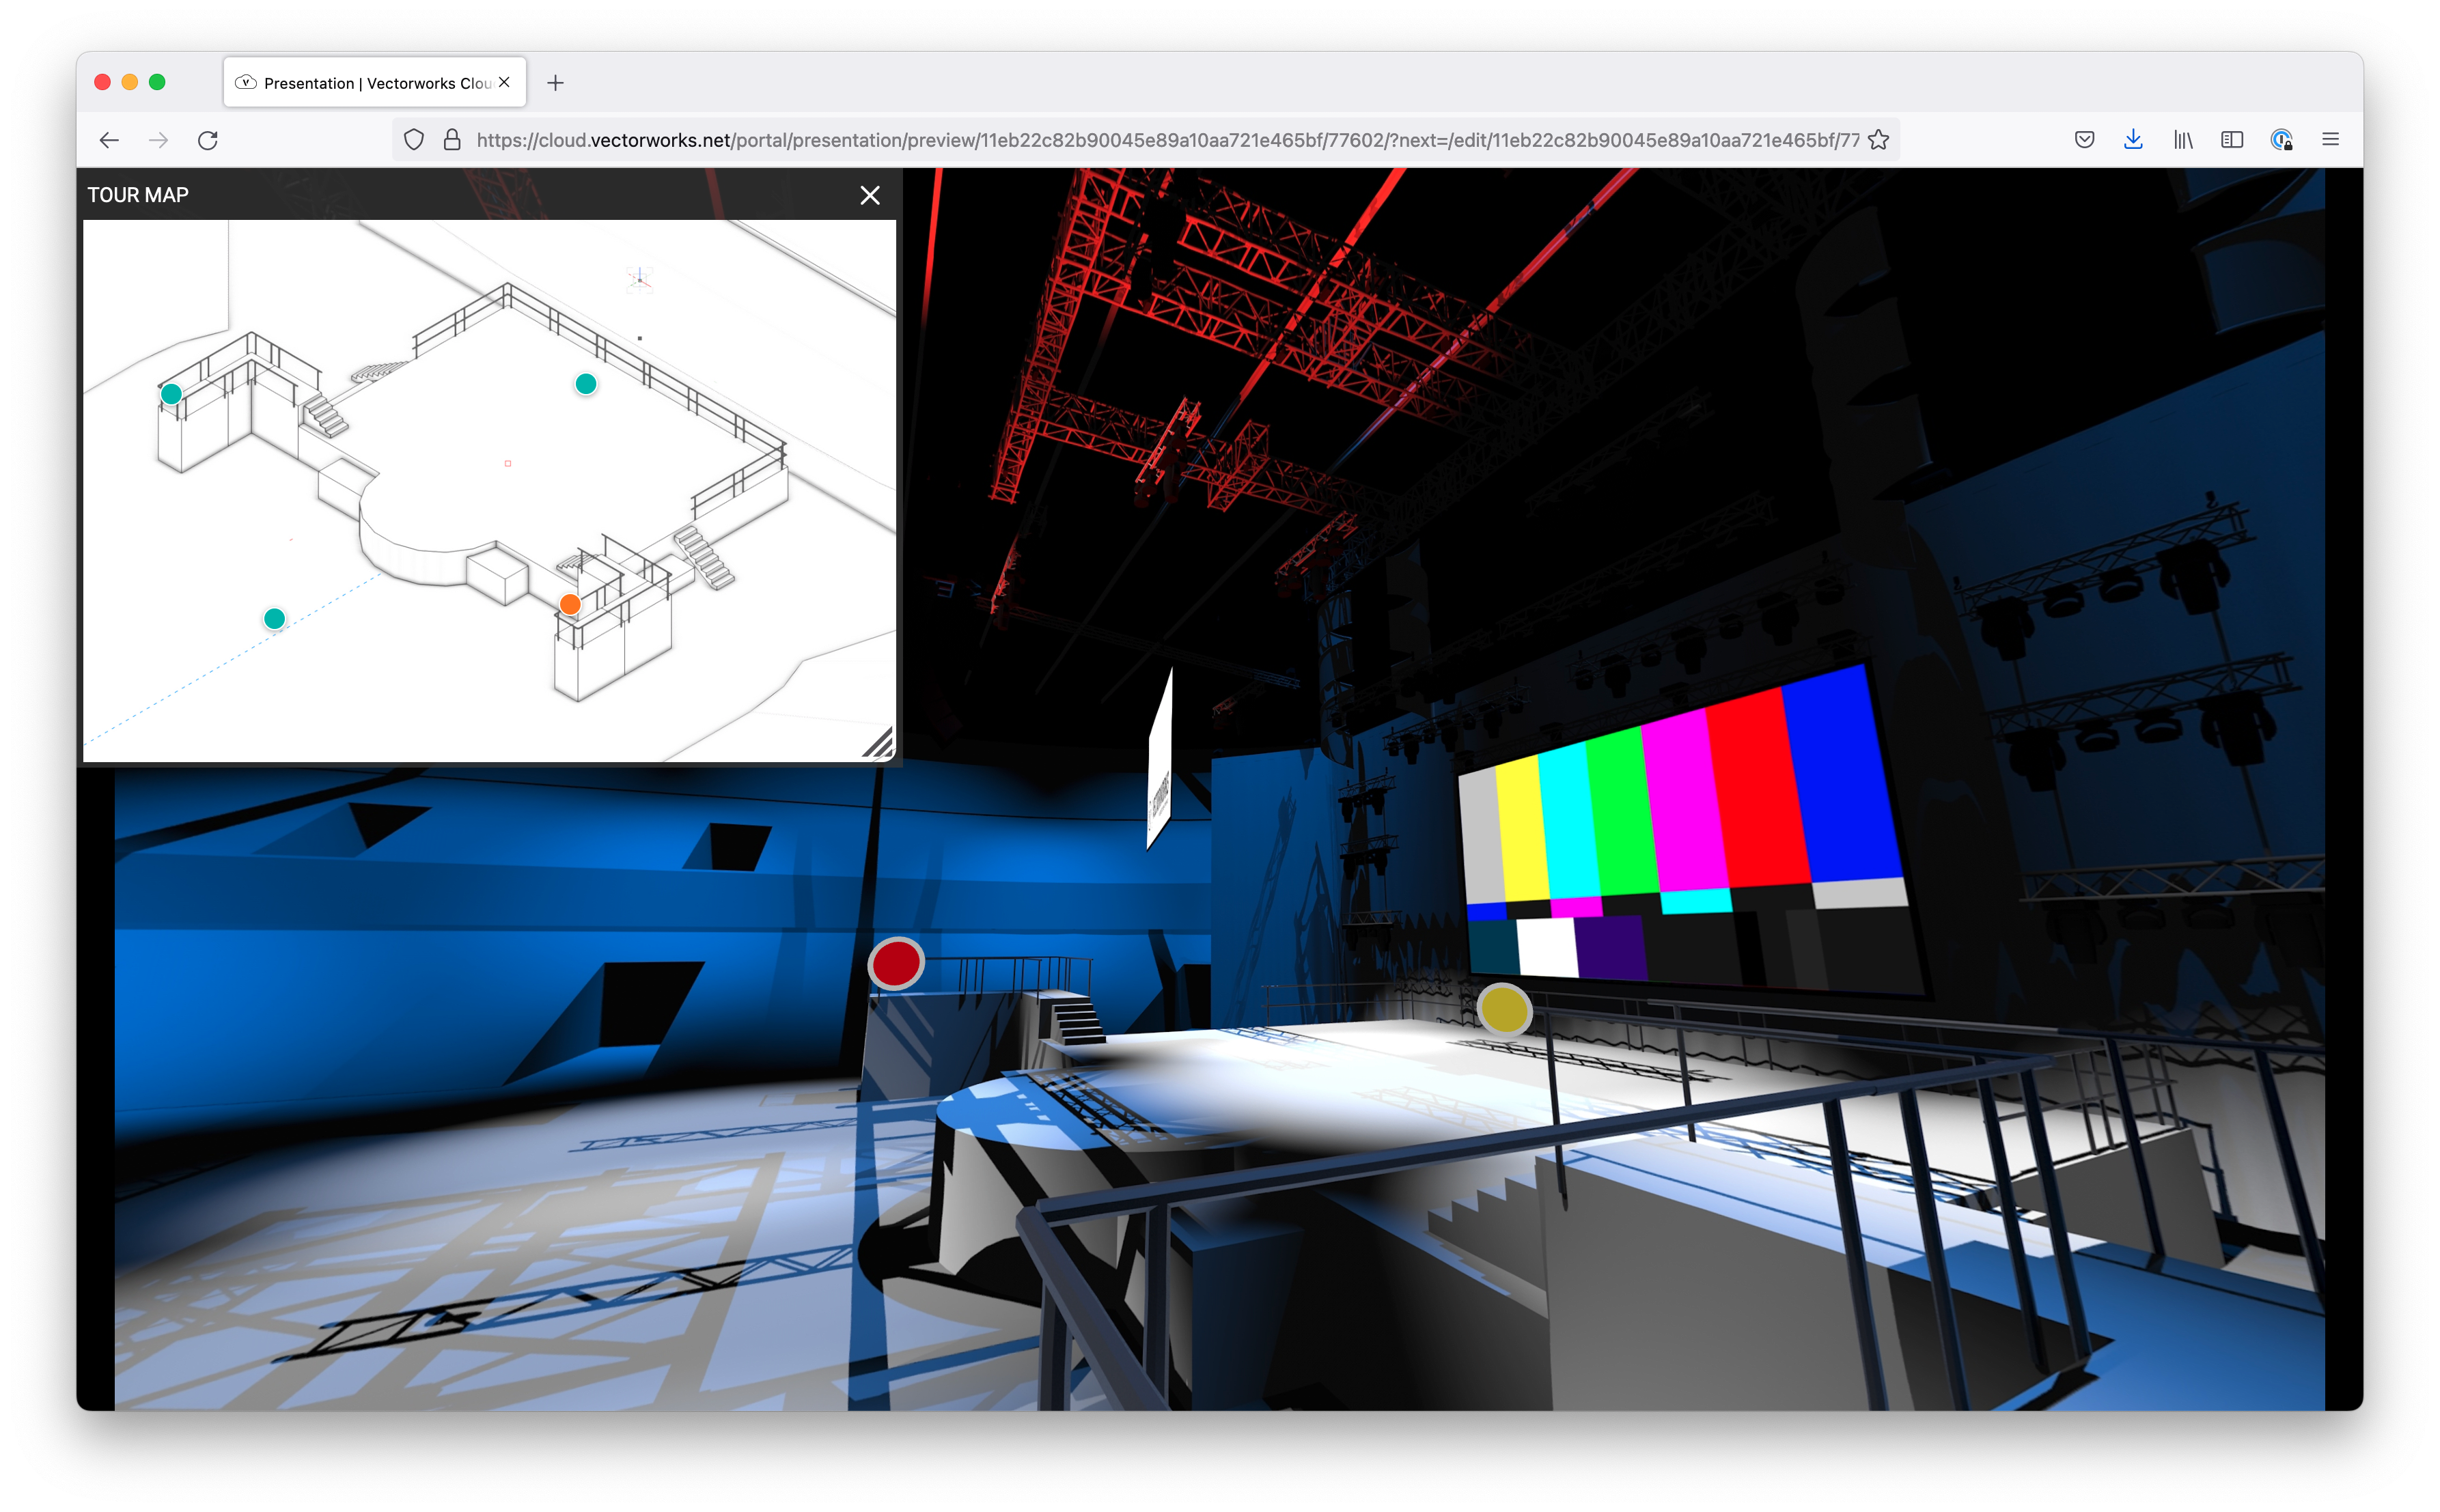Close the Presentation Vectorworks Cloud tab

coord(504,82)
